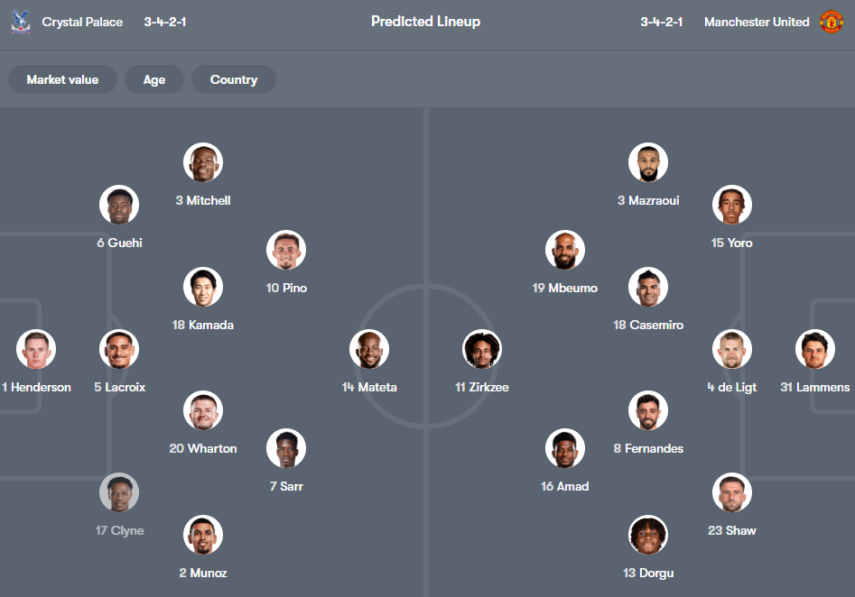Click Zirkzee's player portrait
The image size is (855, 597).
click(x=481, y=349)
